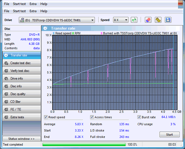
Task: Click the 1/3 stroke value 154 ms
Action: click(x=124, y=131)
